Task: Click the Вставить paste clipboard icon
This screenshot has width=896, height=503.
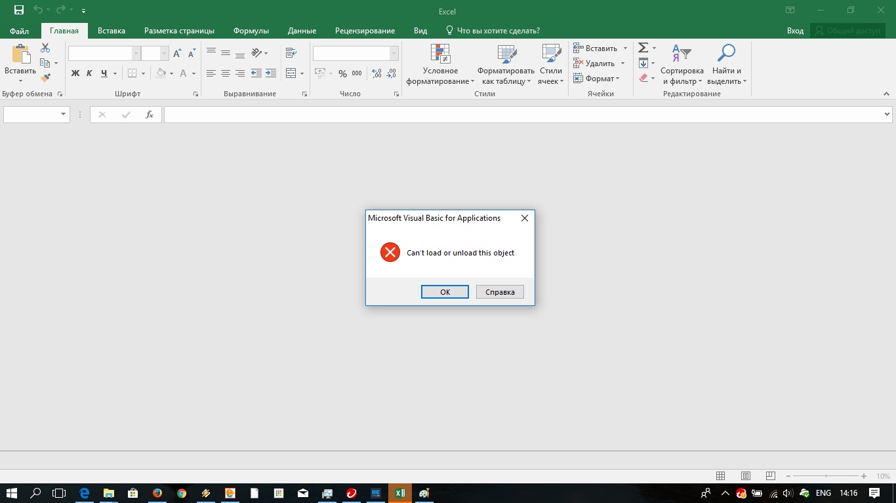Action: (x=20, y=54)
